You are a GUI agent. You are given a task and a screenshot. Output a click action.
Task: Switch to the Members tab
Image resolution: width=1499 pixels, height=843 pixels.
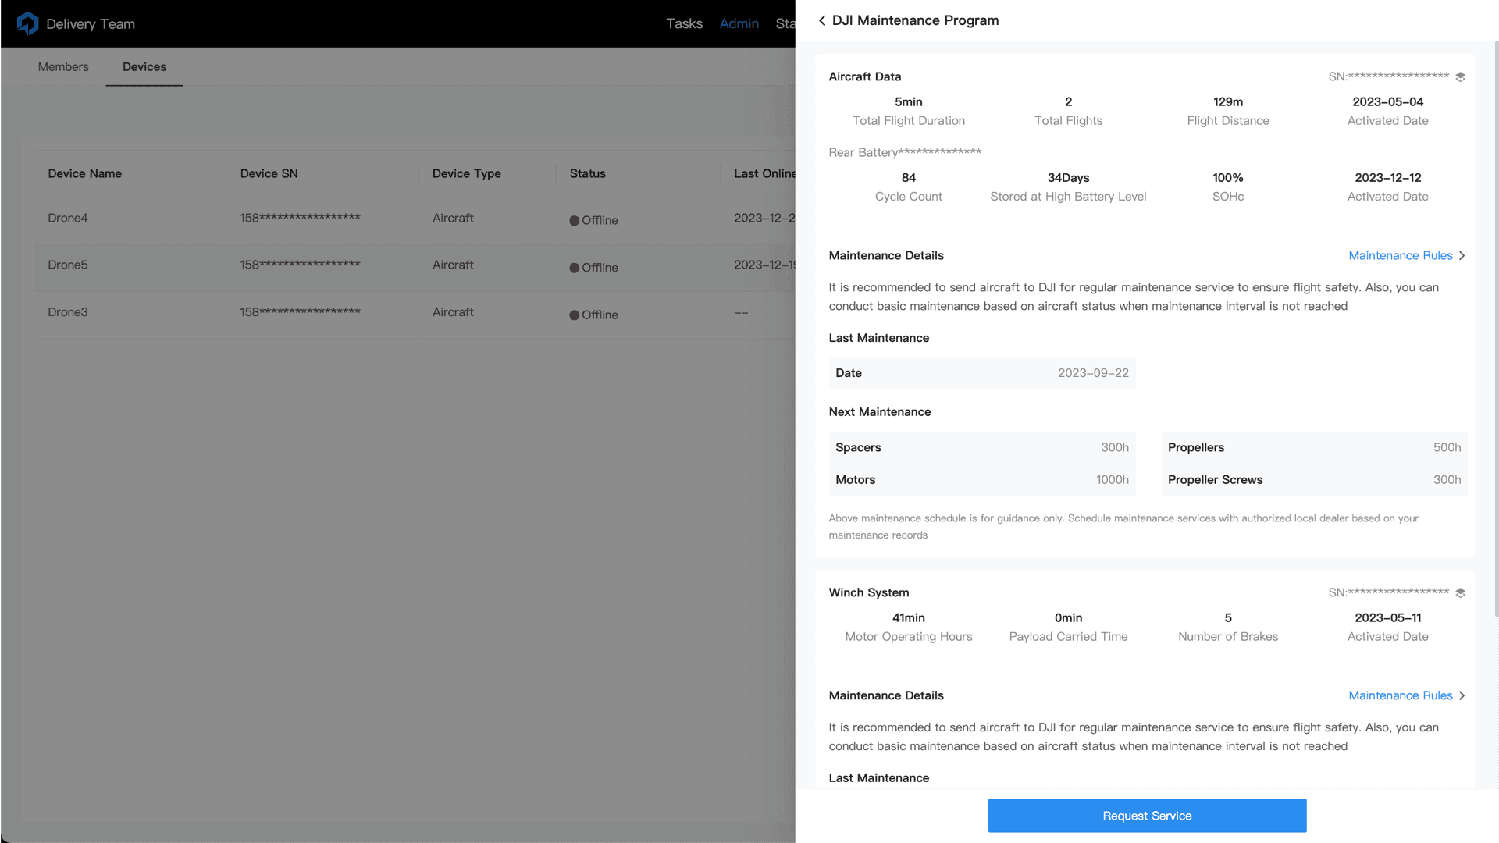[63, 67]
